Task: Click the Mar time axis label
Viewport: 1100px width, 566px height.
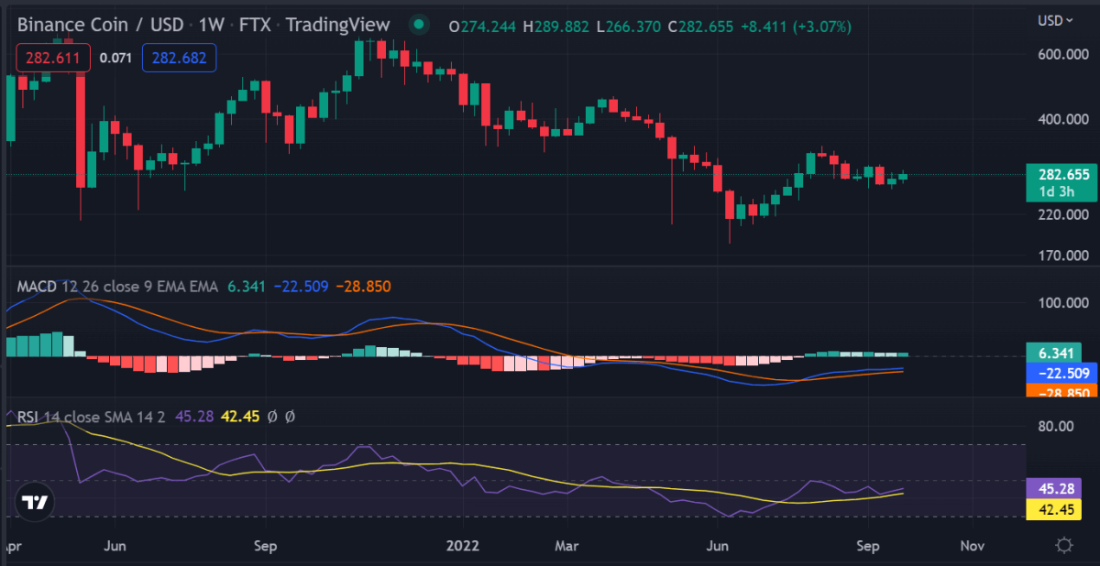Action: [x=568, y=546]
